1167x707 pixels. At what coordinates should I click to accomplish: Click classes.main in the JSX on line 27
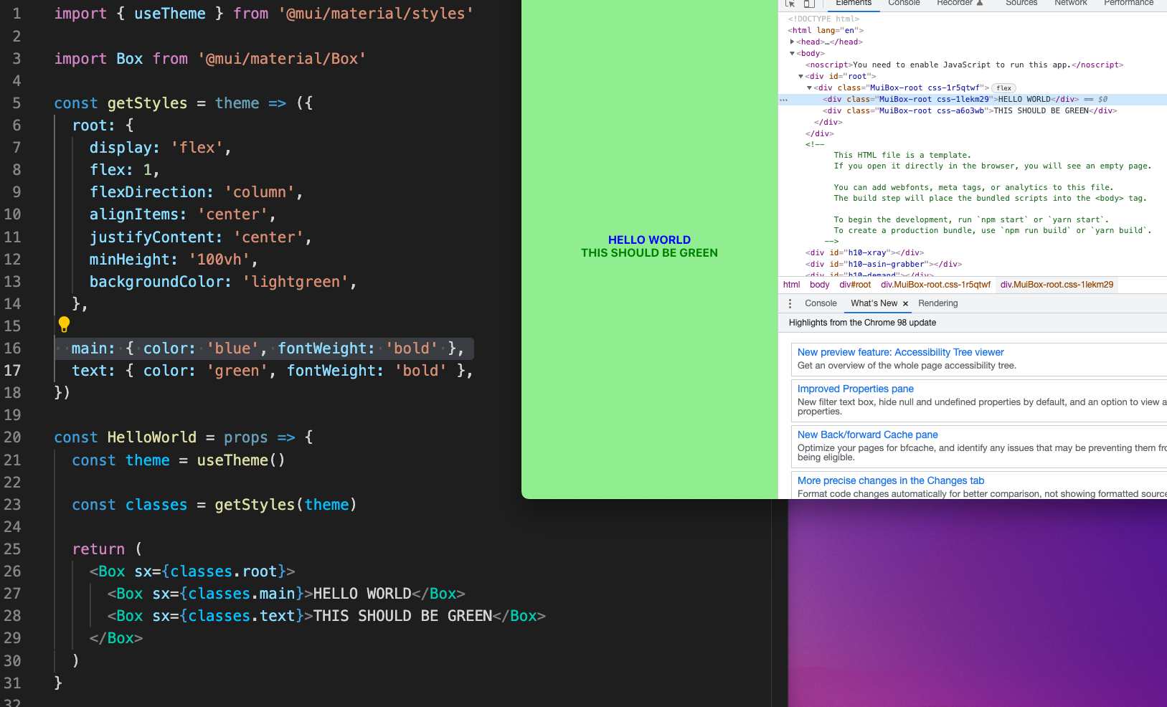pos(242,594)
